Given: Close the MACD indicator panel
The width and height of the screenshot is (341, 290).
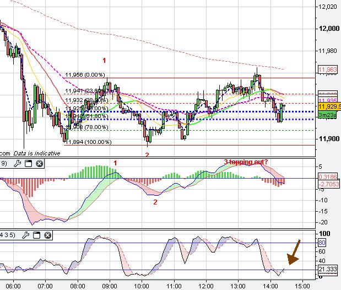Looking at the screenshot, I should [39, 163].
